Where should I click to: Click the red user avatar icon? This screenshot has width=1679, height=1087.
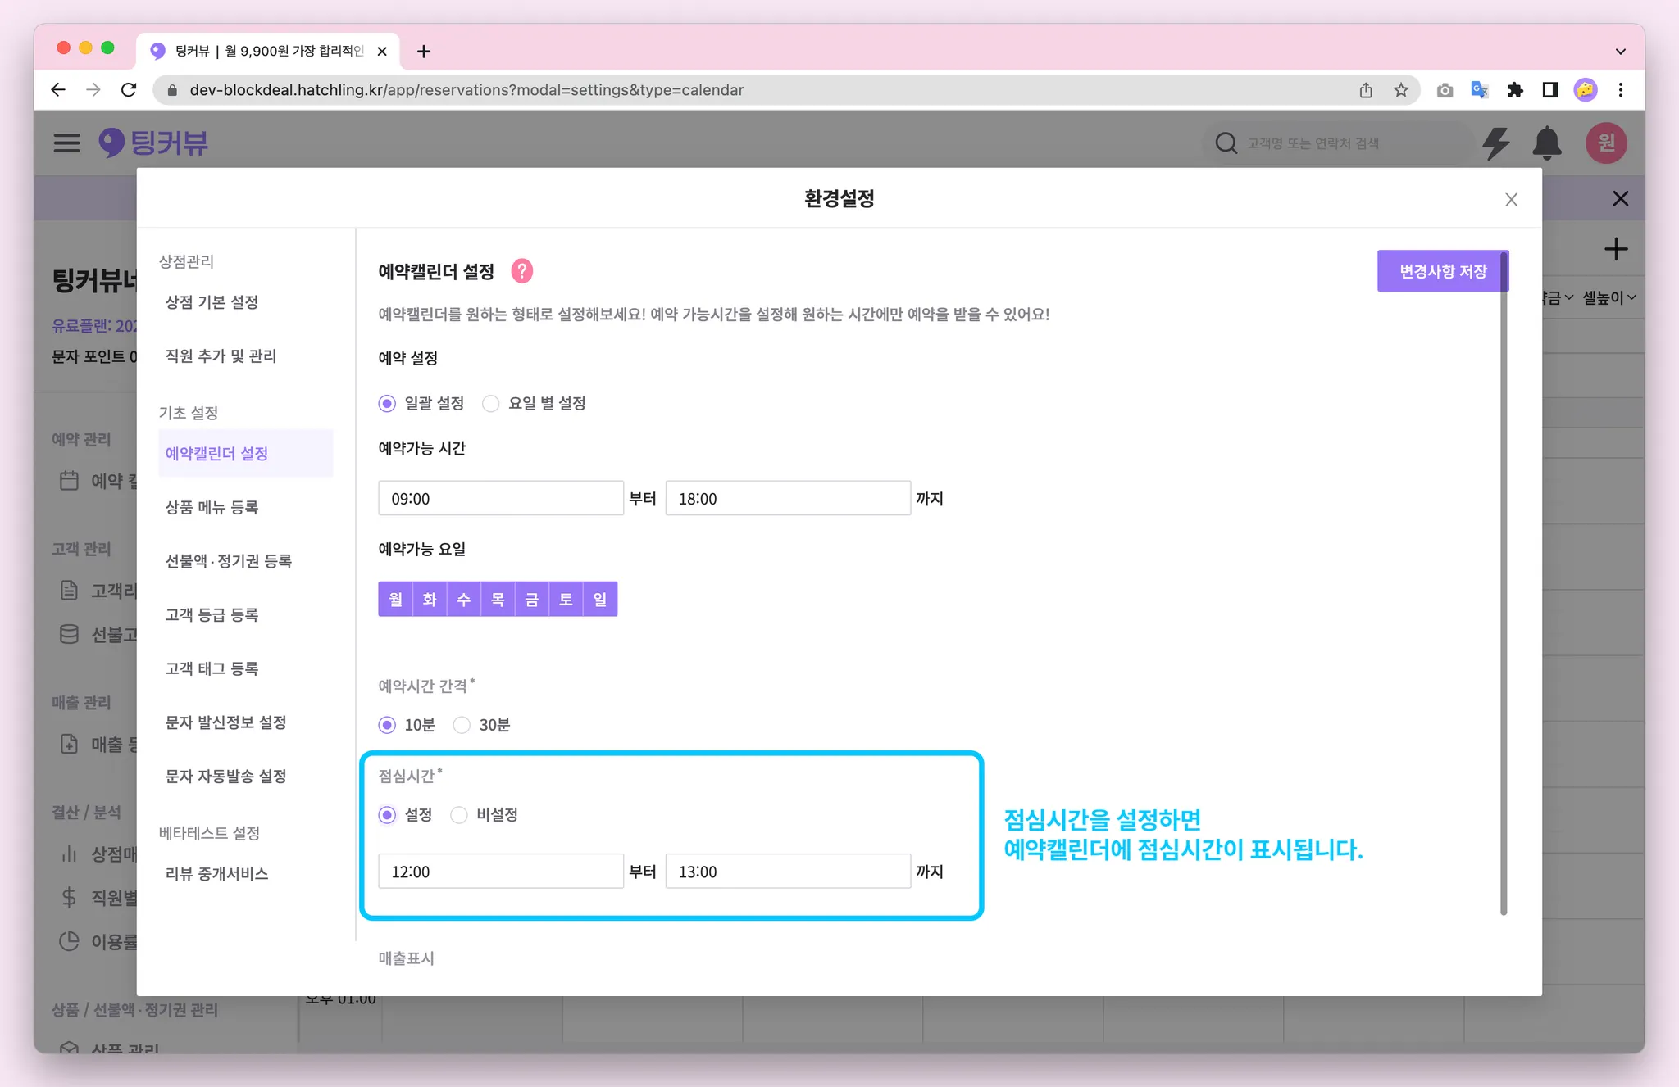[x=1605, y=143]
